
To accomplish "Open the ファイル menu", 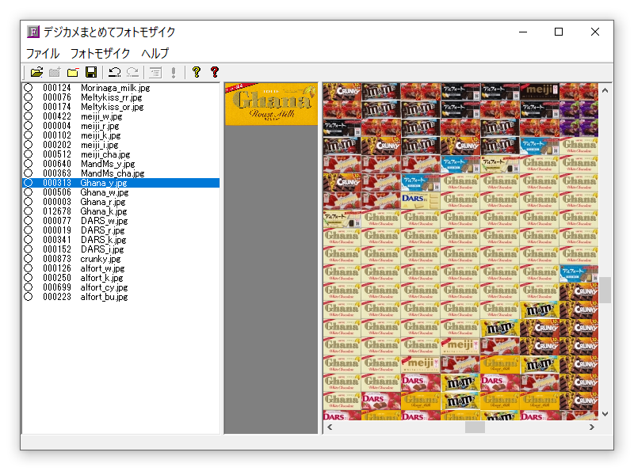I will (x=43, y=53).
